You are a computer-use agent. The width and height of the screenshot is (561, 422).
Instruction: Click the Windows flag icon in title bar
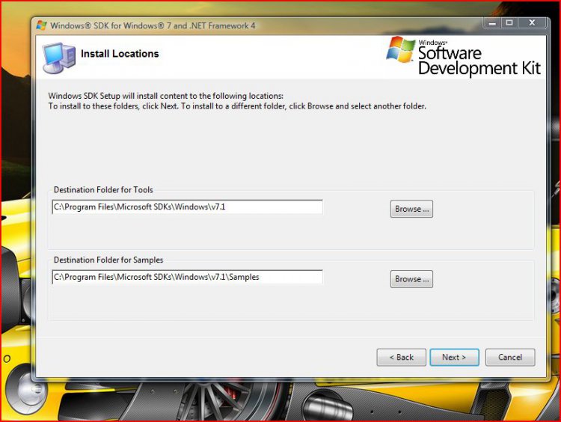42,25
